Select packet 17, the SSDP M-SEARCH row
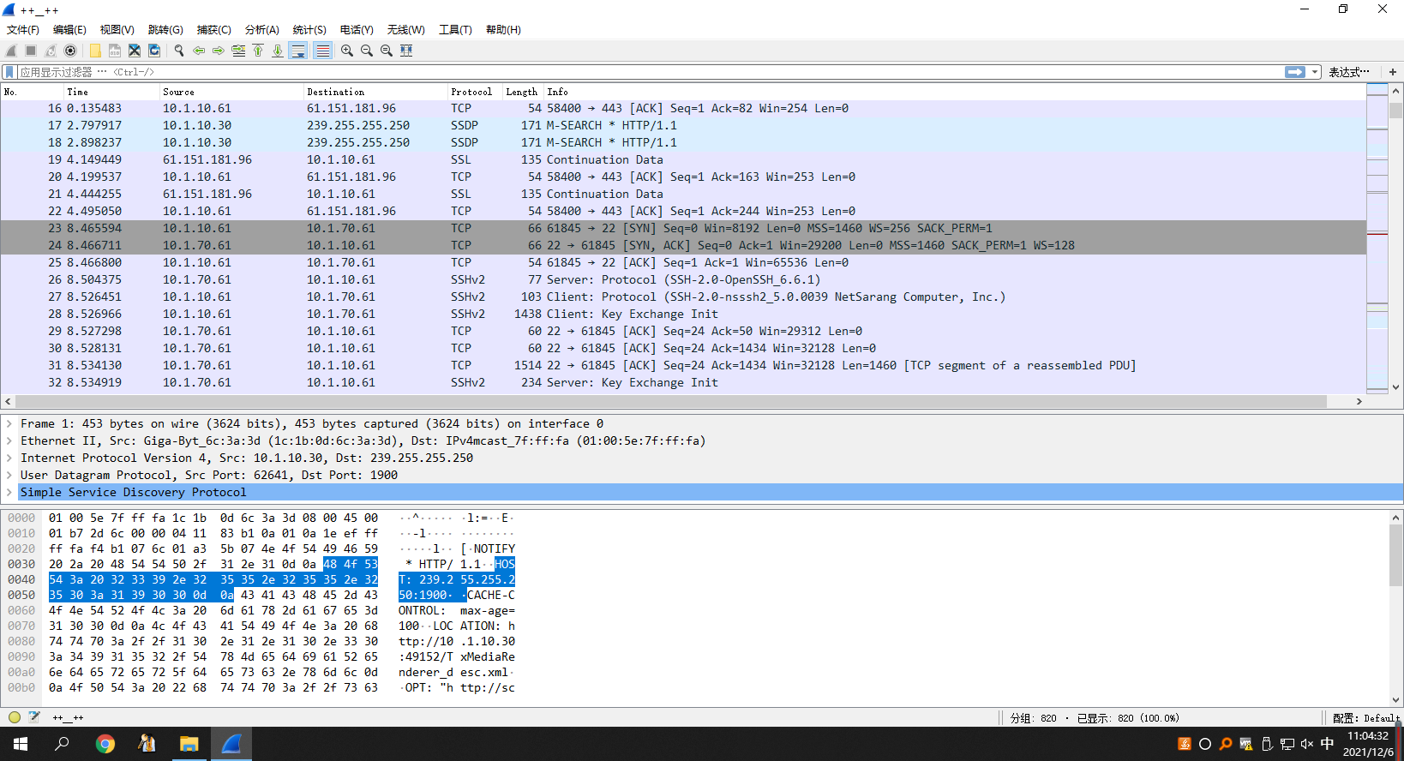This screenshot has width=1404, height=761. coord(683,125)
